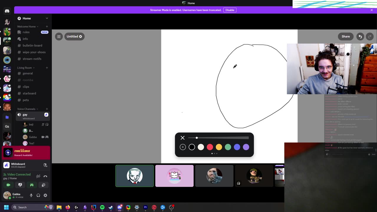The height and width of the screenshot is (212, 377).
Task: Close the pen color toolbar
Action: [183, 138]
